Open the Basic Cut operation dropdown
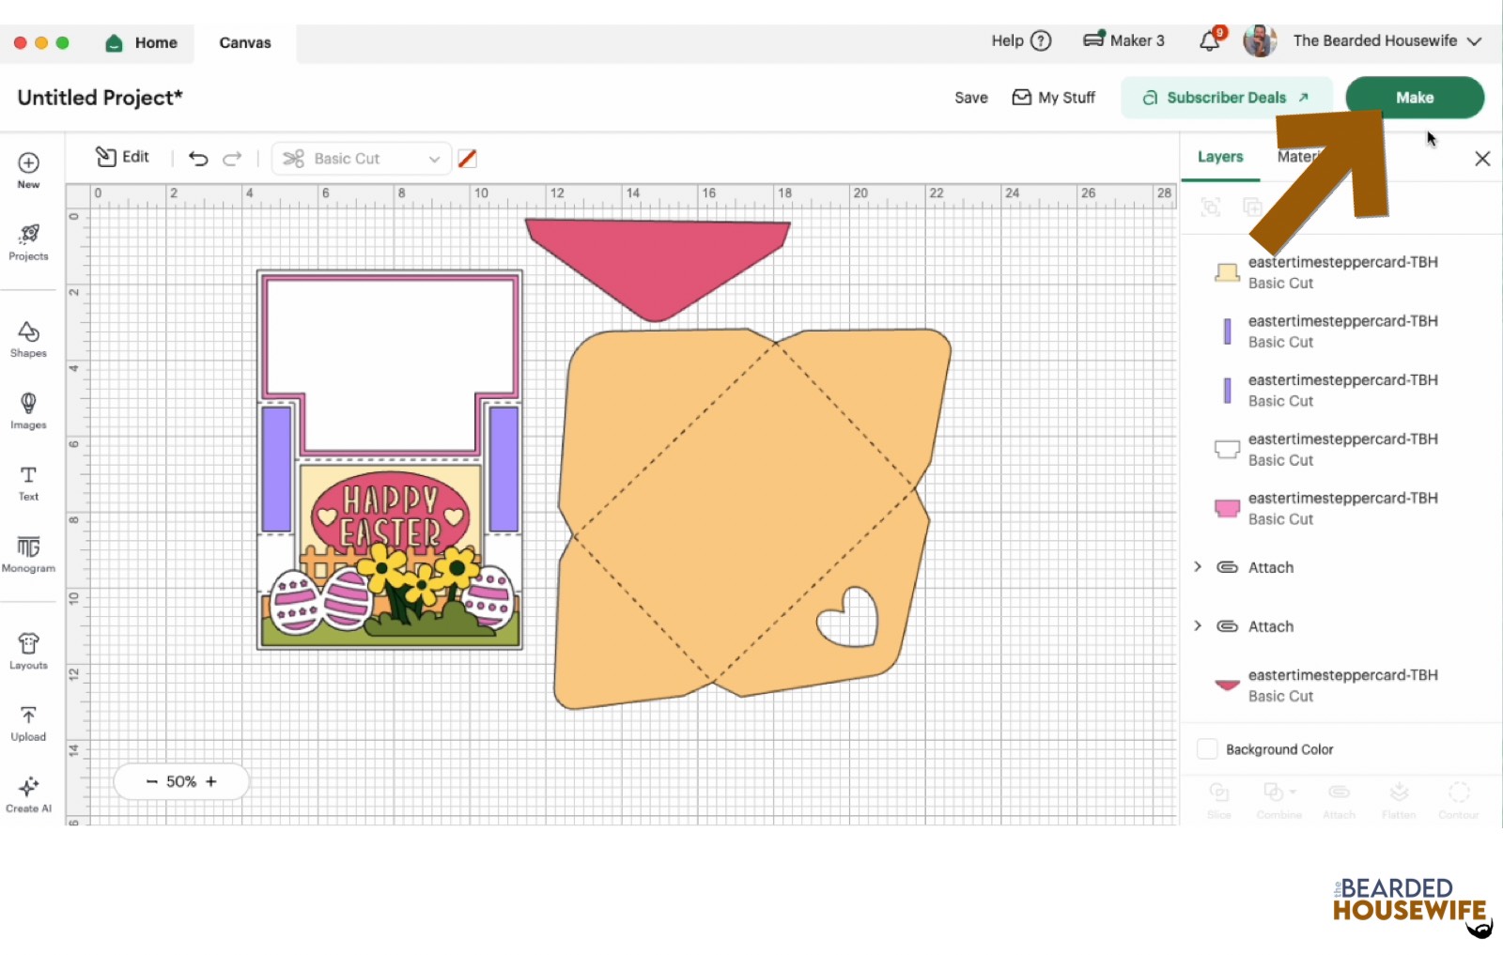 pyautogui.click(x=362, y=159)
